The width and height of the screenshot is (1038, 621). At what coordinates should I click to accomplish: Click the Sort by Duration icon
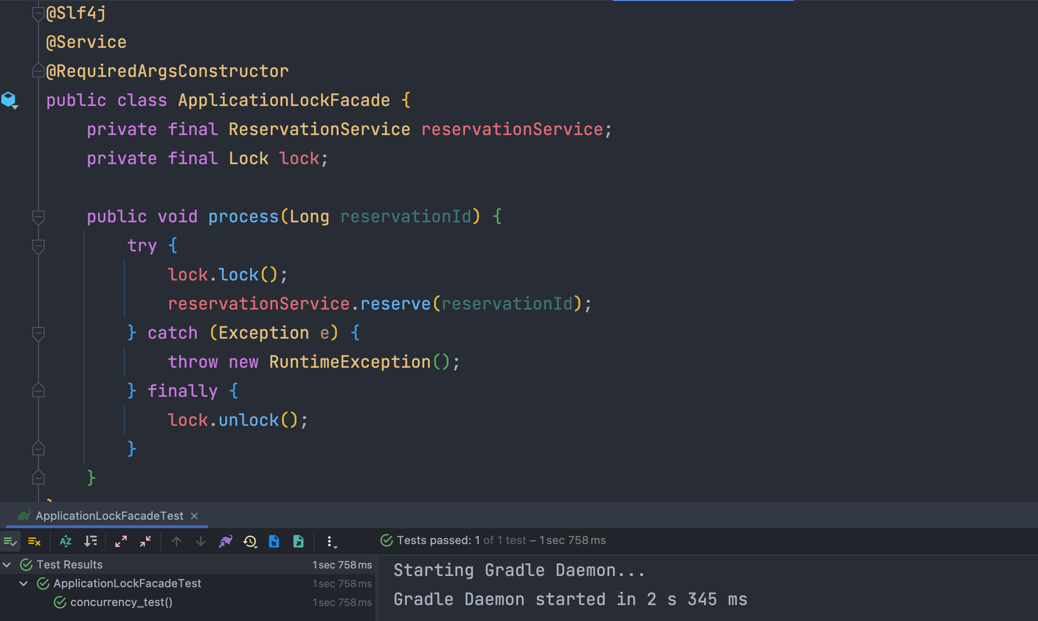(x=90, y=542)
